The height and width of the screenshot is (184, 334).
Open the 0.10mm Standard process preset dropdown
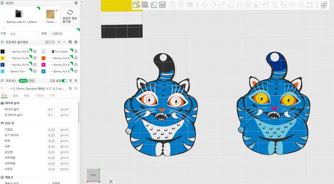[36, 88]
